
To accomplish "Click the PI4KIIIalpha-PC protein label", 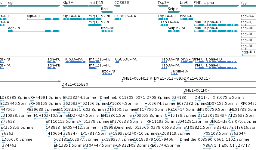I will 208,65.
